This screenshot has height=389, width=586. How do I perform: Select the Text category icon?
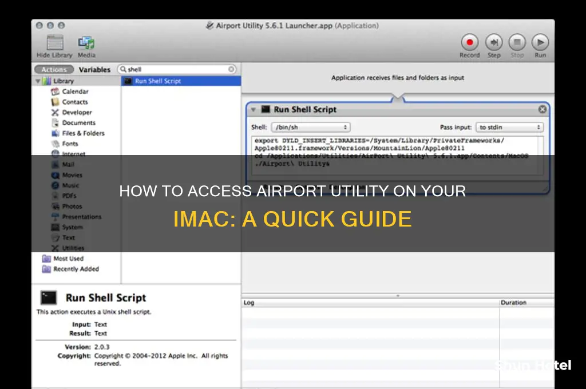[x=55, y=237]
